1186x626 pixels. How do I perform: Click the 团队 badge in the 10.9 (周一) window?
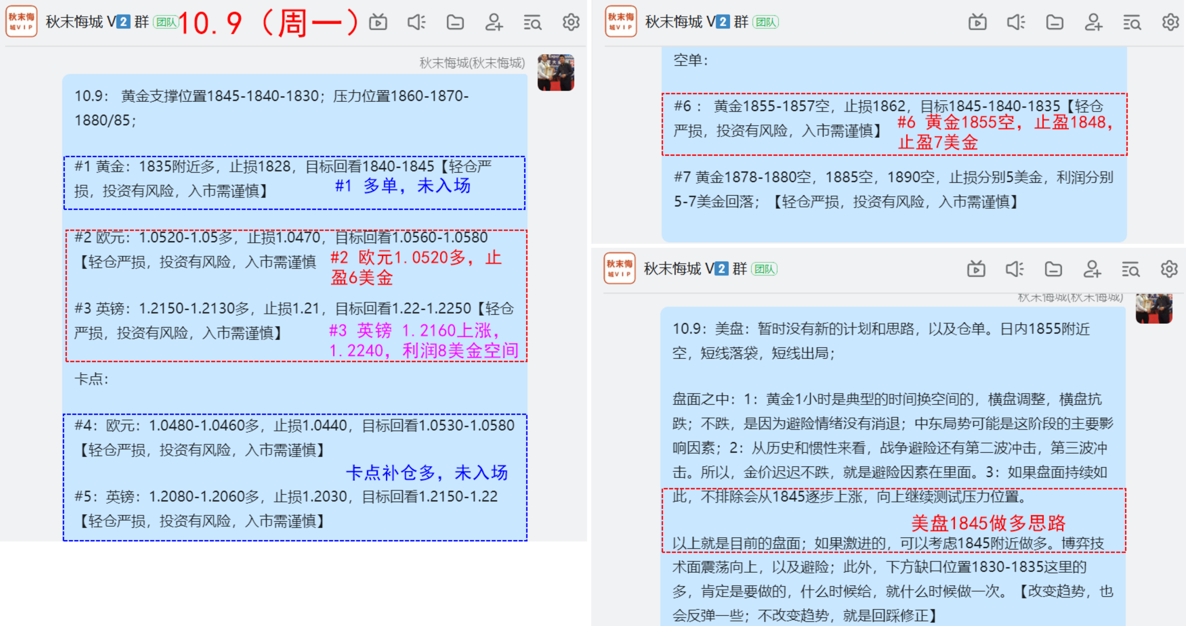[166, 22]
